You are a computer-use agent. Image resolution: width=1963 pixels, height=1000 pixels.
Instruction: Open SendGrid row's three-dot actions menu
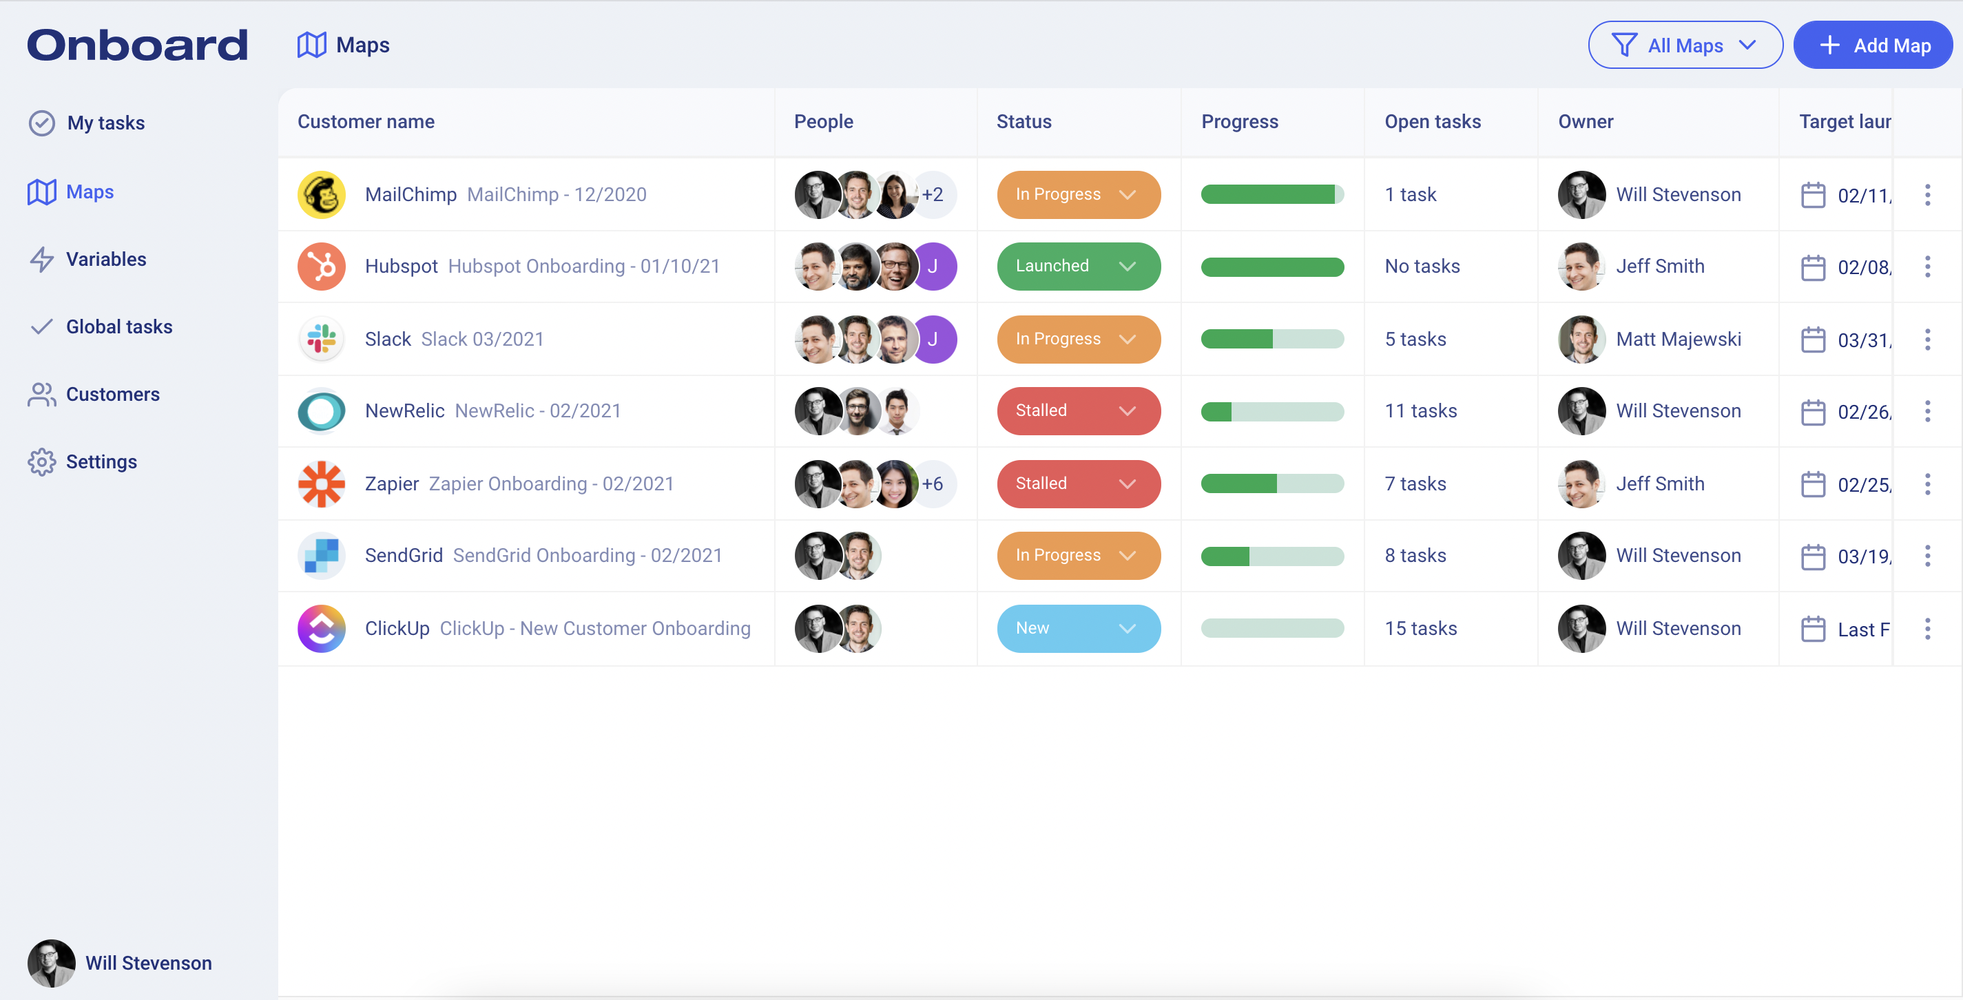point(1928,556)
